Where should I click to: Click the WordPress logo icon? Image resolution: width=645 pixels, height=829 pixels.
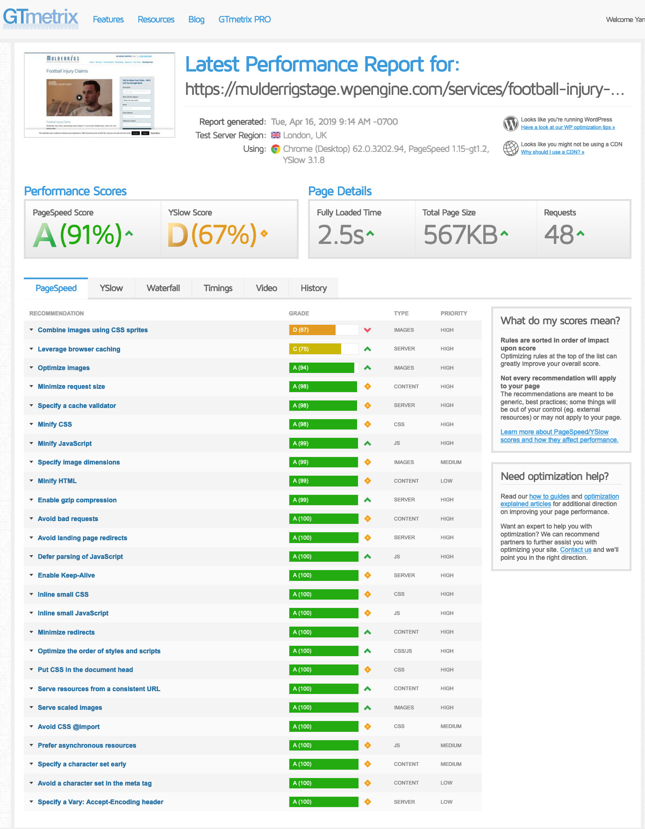coord(511,124)
